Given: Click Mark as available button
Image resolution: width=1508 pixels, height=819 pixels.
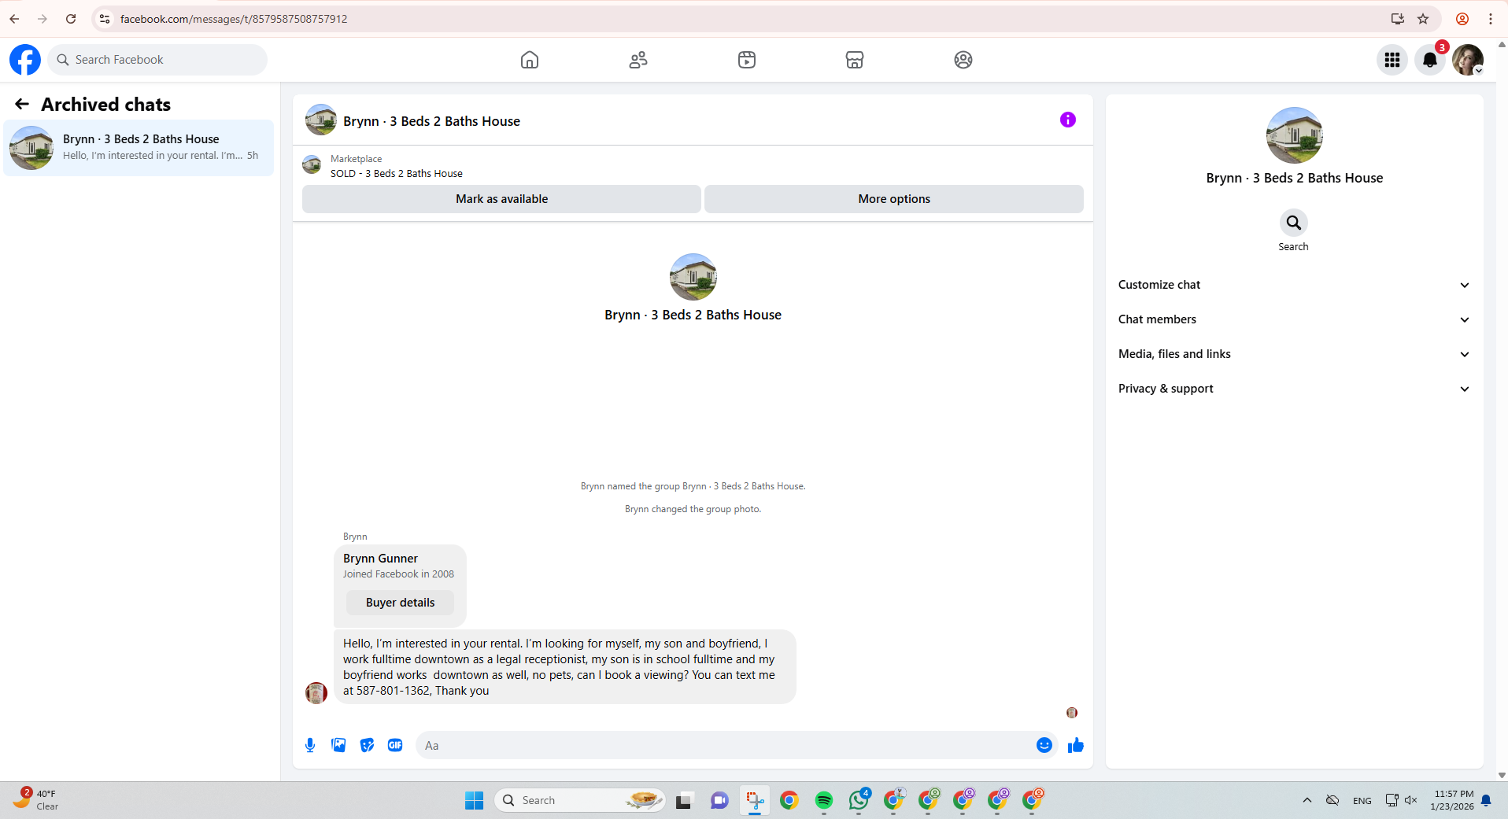Looking at the screenshot, I should [501, 199].
